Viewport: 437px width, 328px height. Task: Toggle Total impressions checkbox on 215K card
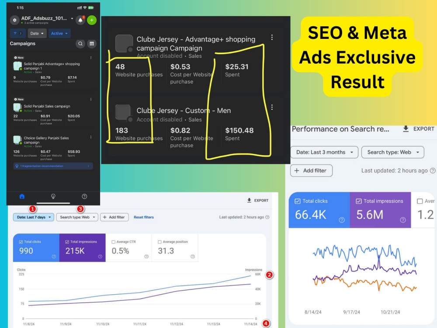(x=67, y=242)
